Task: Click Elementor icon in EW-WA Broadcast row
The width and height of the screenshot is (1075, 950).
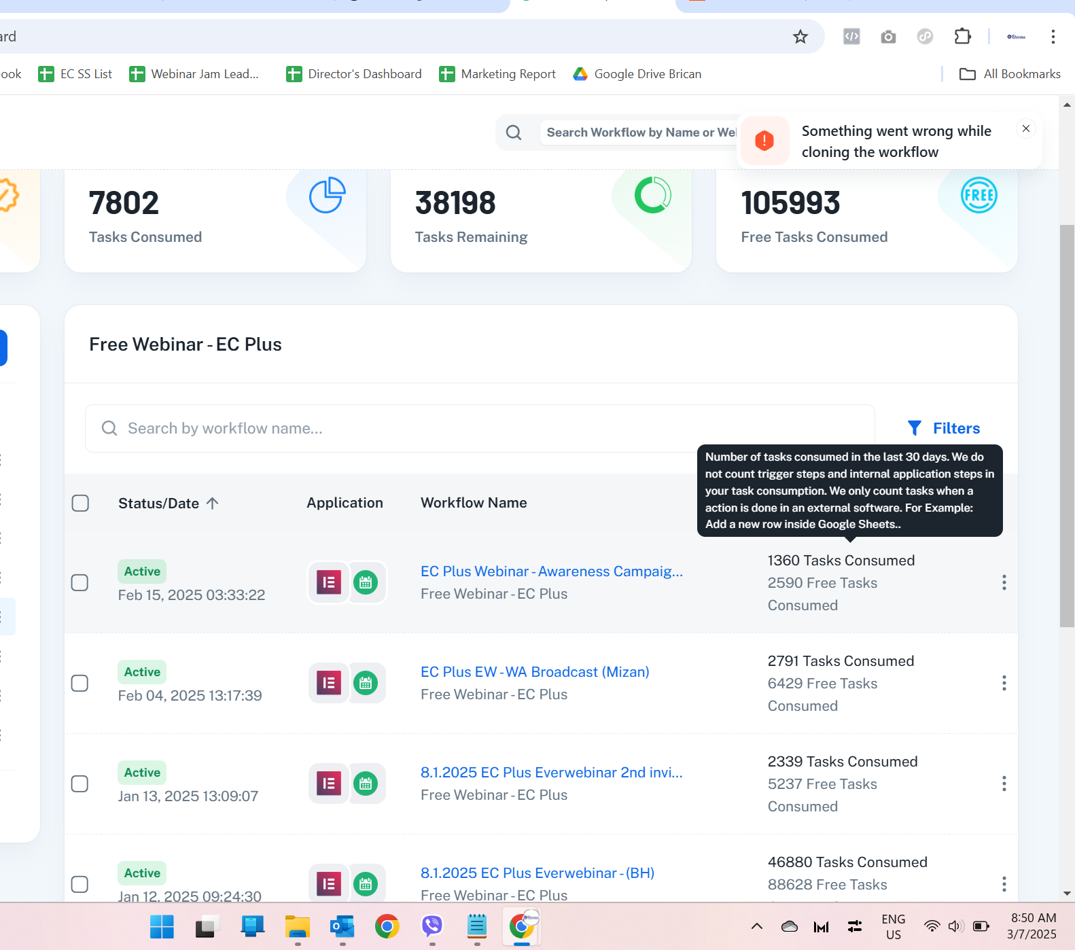Action: [329, 683]
